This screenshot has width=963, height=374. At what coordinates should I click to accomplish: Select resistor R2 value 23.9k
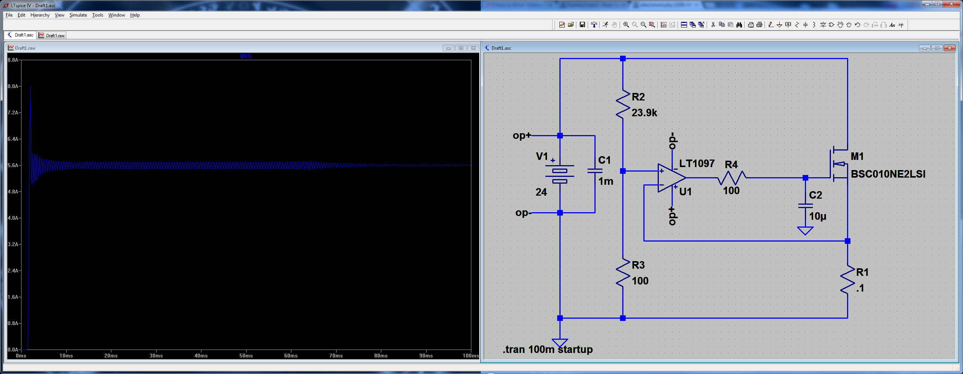pyautogui.click(x=645, y=113)
